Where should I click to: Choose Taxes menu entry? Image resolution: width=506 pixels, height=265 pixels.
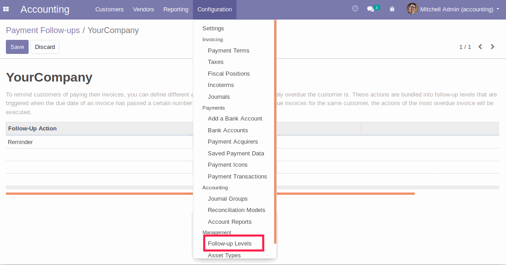click(x=216, y=62)
